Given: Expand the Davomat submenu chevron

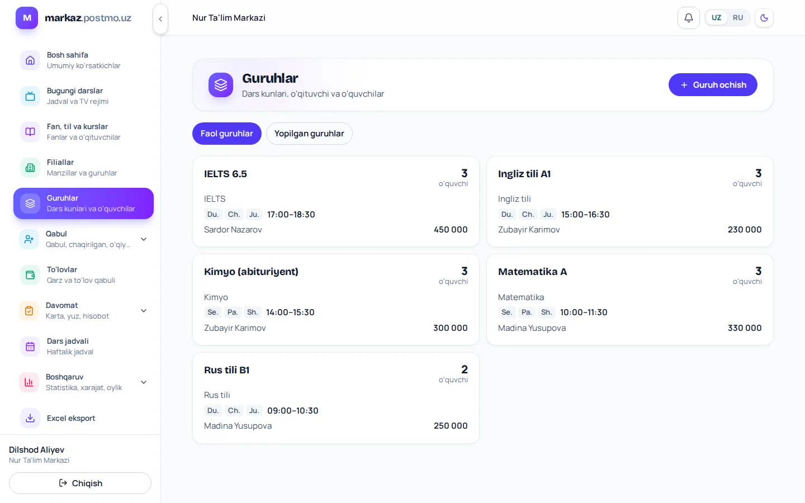Looking at the screenshot, I should coord(144,311).
